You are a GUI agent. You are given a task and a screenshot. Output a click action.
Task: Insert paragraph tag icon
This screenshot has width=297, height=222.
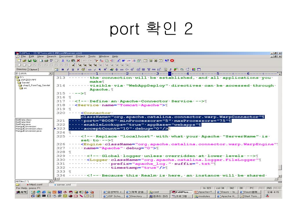(x=100, y=69)
